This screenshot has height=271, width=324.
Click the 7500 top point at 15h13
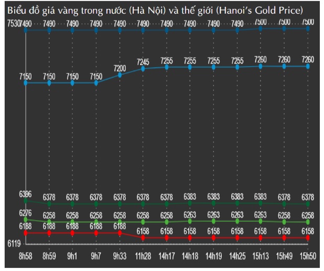pyautogui.click(x=261, y=28)
